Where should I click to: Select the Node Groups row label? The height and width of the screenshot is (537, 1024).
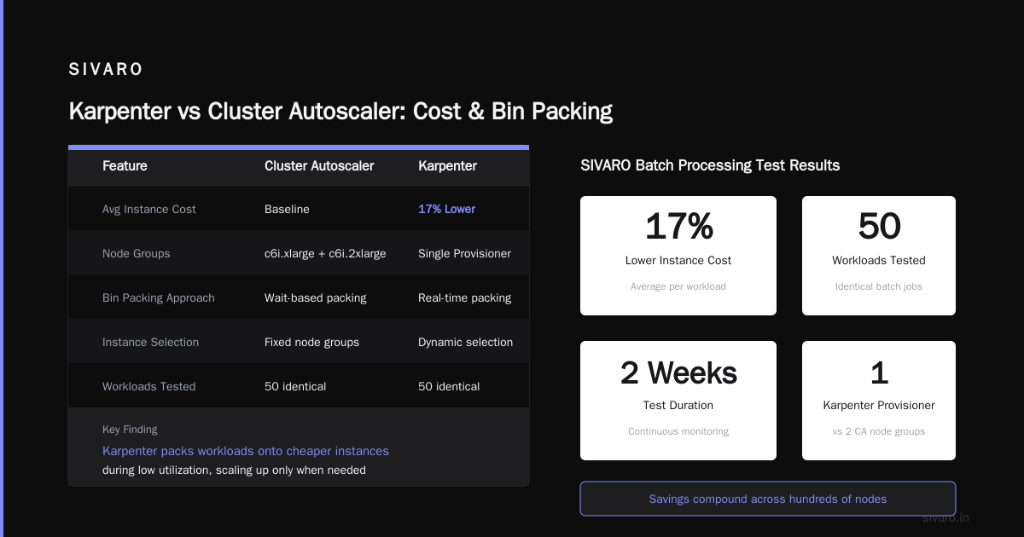point(137,253)
